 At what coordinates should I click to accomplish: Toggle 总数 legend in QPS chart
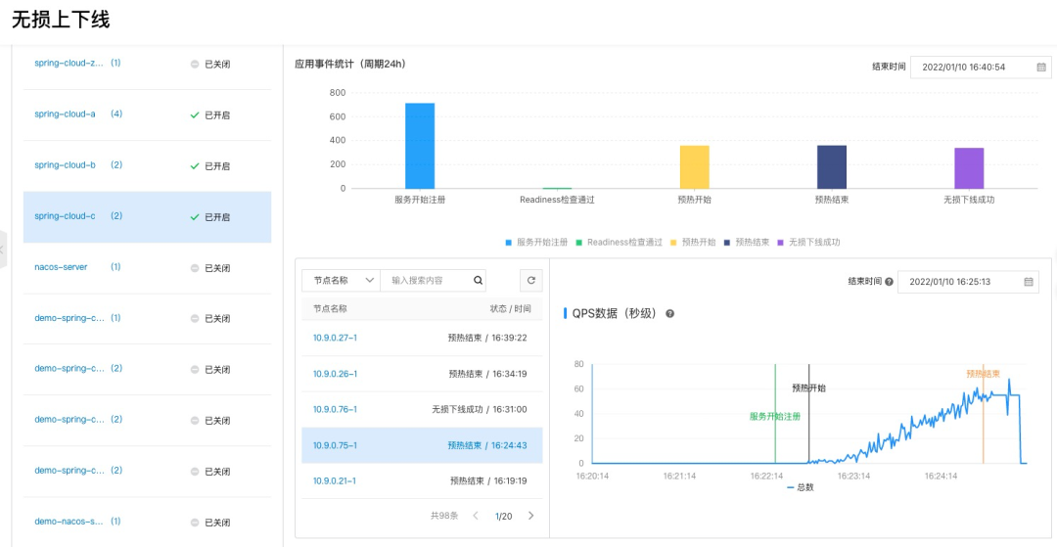pyautogui.click(x=800, y=487)
